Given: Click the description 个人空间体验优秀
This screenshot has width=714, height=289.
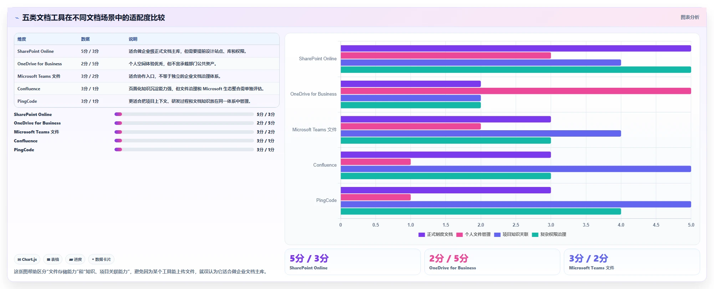Looking at the screenshot, I should coord(173,64).
